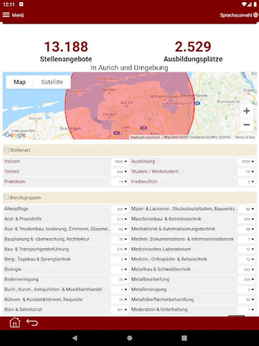Open Sprachauswahl globe icon
259x346 pixels.
point(256,15)
